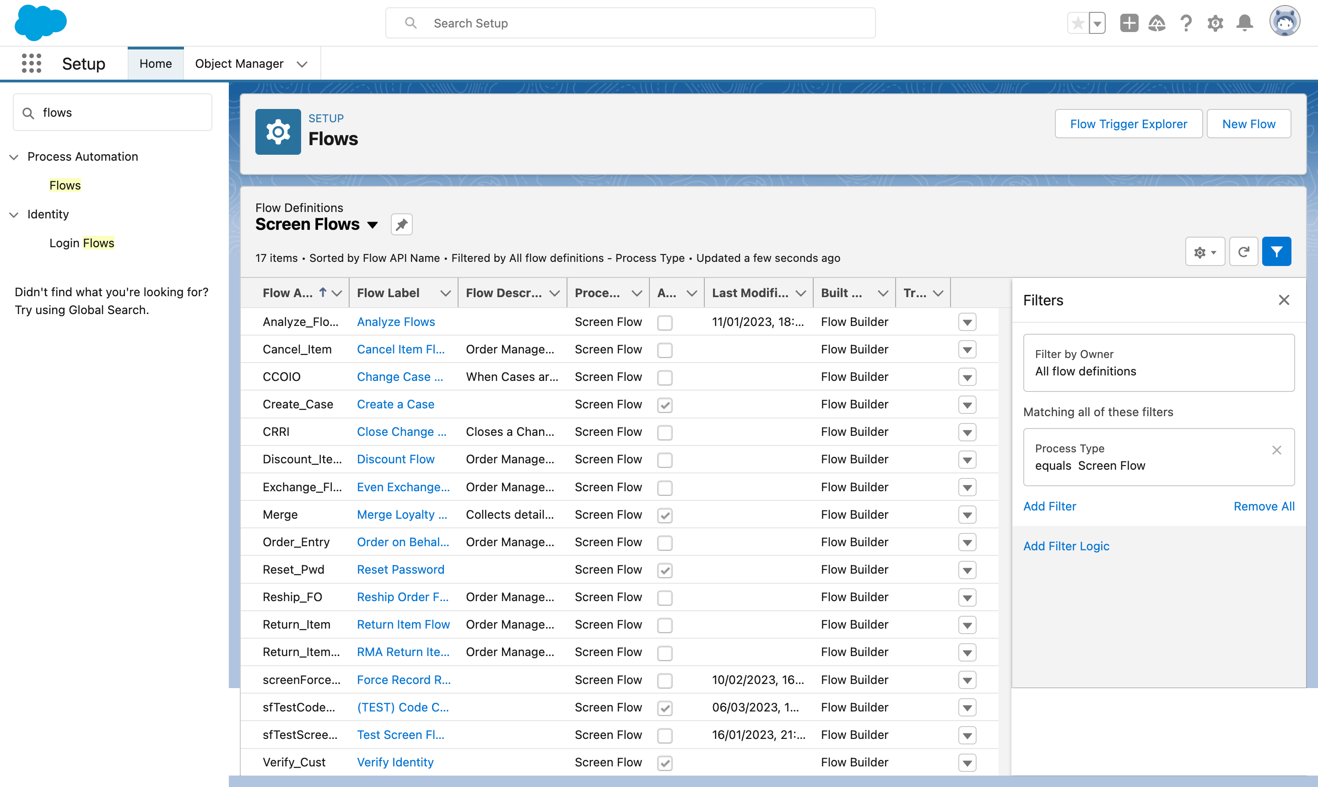Toggle Active checkbox in Verify_Cust row
The width and height of the screenshot is (1318, 787).
pos(664,763)
